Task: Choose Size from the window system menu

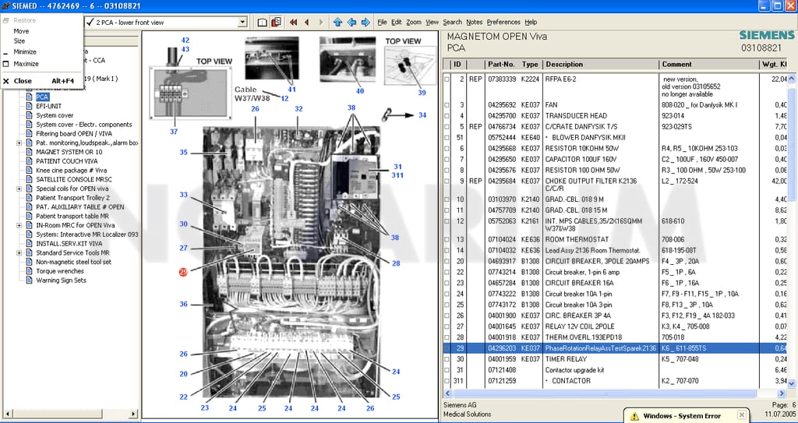Action: 19,41
